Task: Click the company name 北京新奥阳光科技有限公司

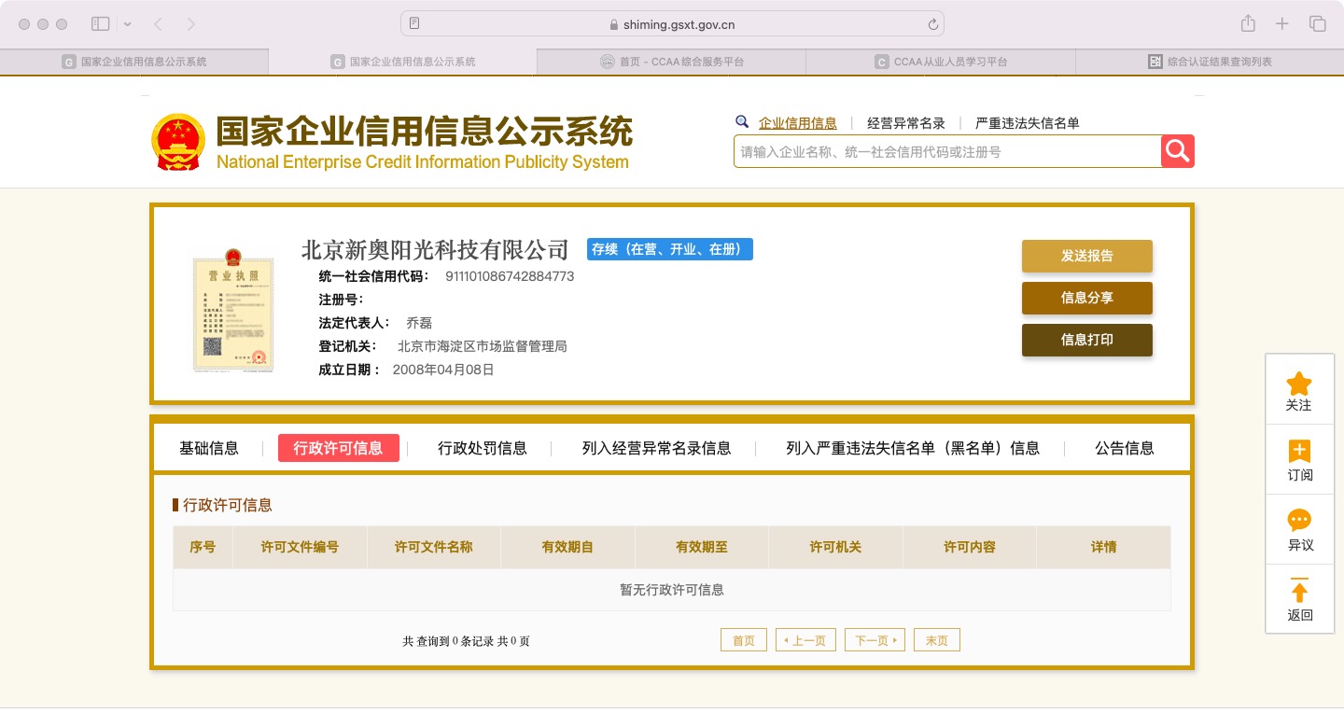Action: (x=435, y=250)
